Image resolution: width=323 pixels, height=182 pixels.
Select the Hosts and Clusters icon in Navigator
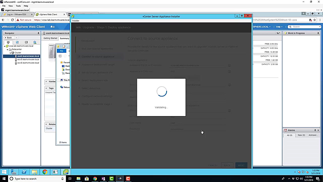8,42
